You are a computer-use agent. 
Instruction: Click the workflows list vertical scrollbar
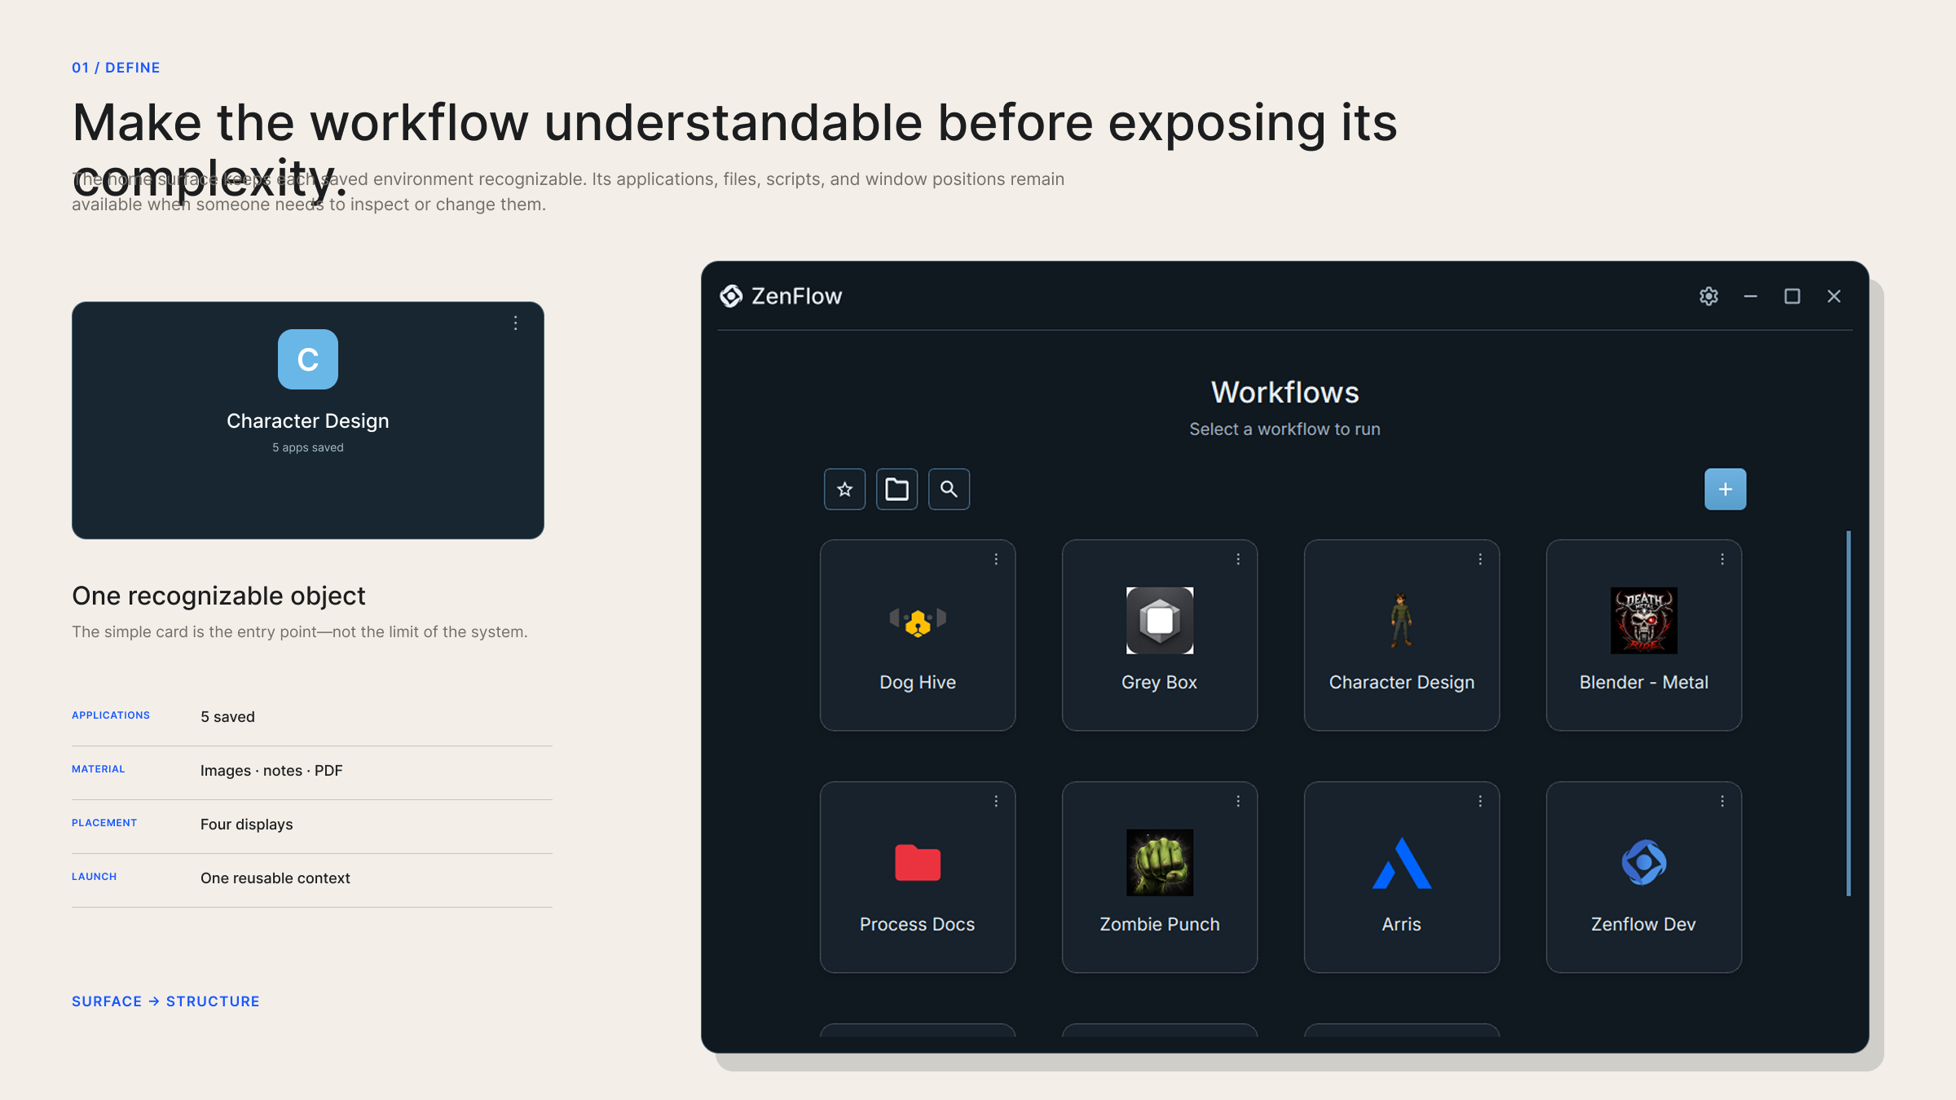coord(1848,713)
